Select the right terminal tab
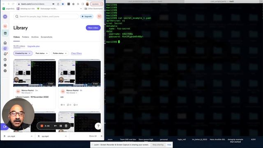Screen dimensions: 263x148 [222, 1]
